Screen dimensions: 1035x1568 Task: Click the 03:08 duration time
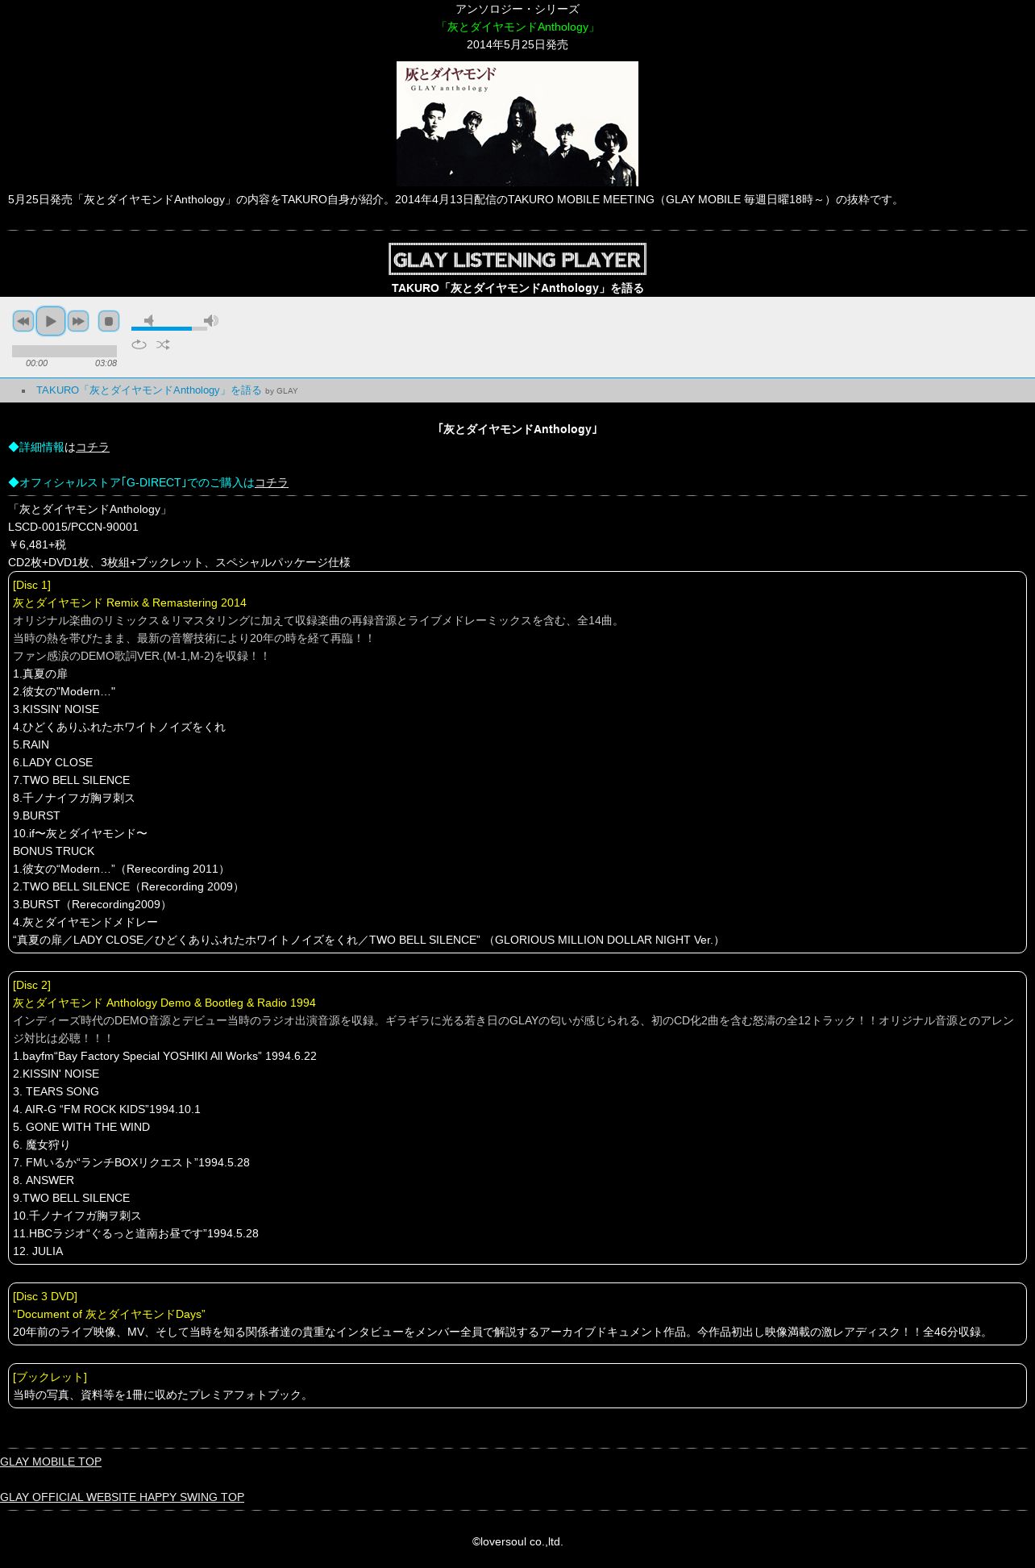tap(106, 363)
